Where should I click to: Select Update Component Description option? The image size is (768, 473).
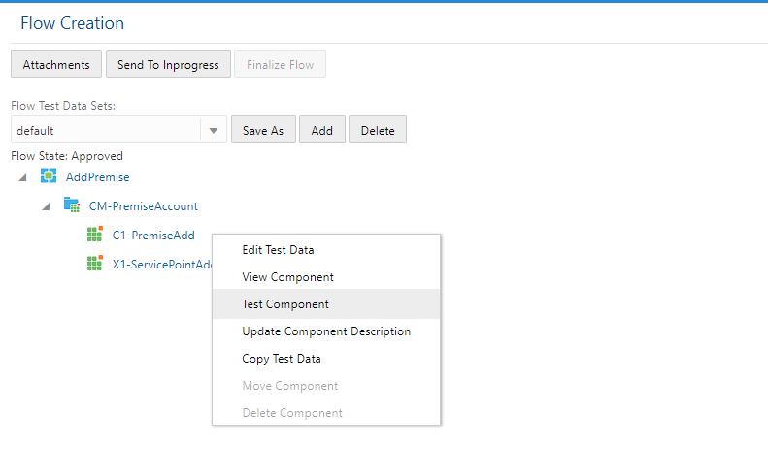(x=326, y=331)
